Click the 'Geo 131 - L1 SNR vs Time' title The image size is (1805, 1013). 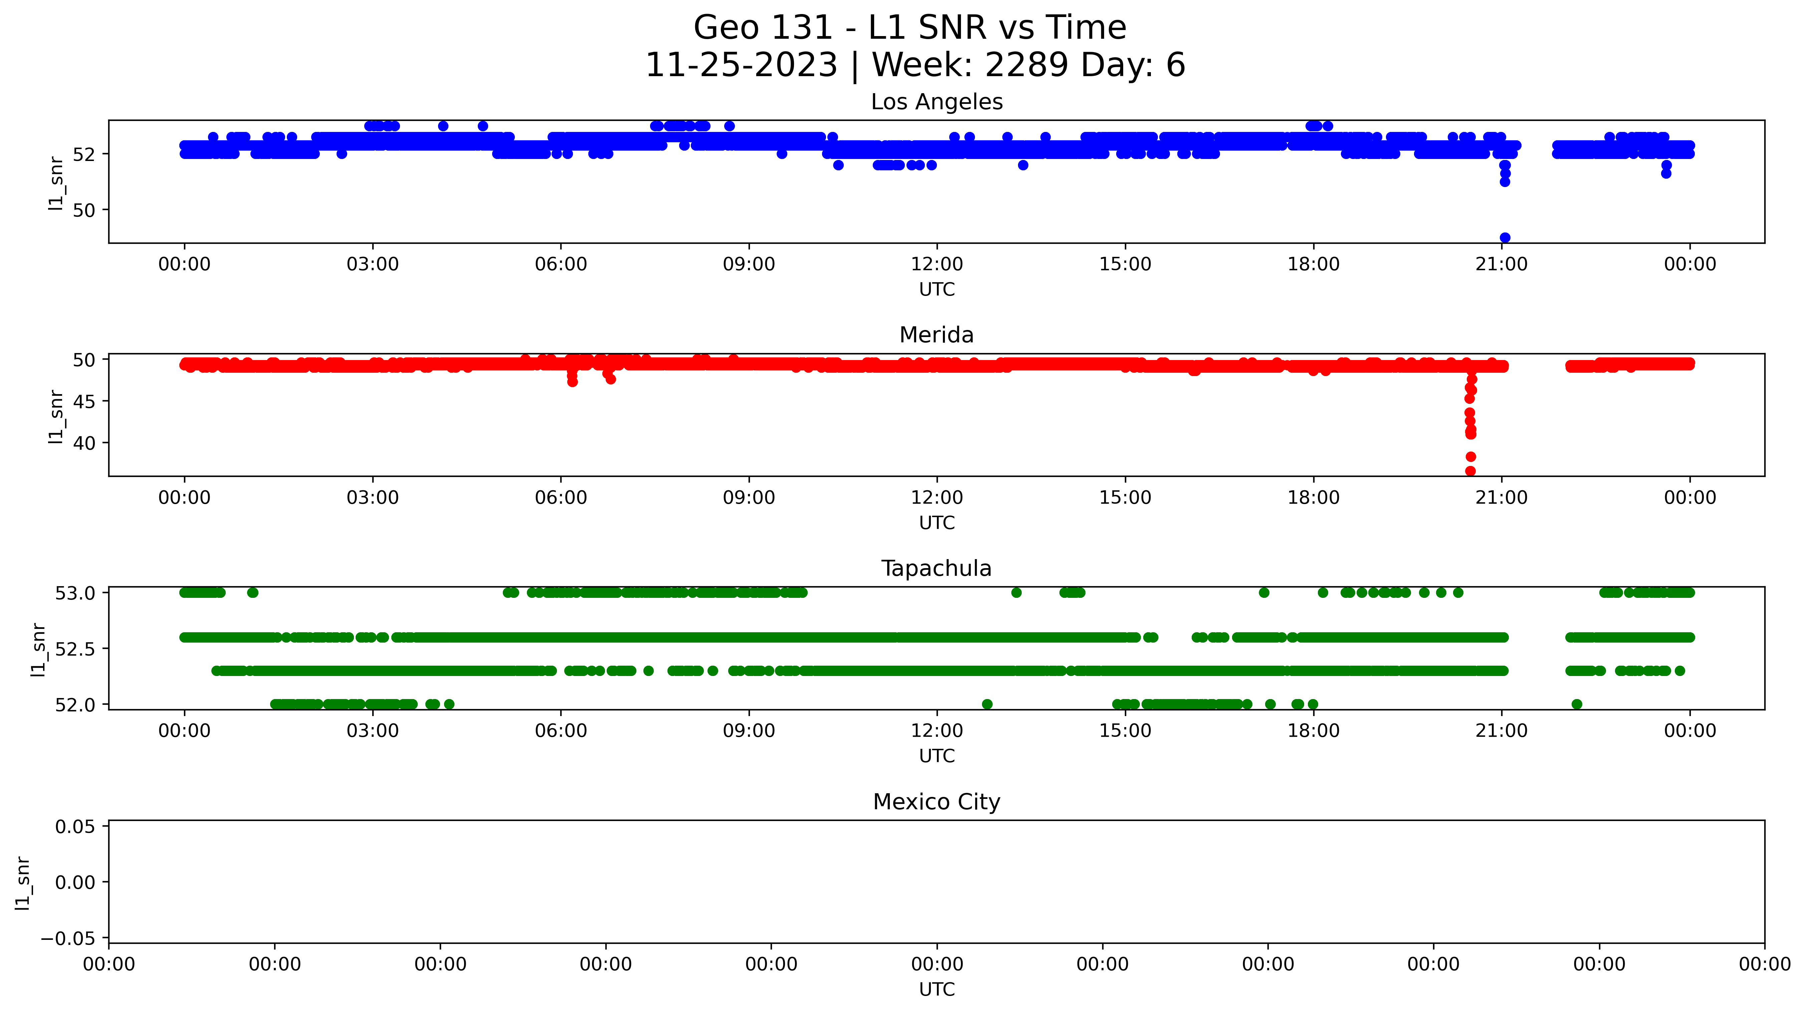tap(910, 28)
